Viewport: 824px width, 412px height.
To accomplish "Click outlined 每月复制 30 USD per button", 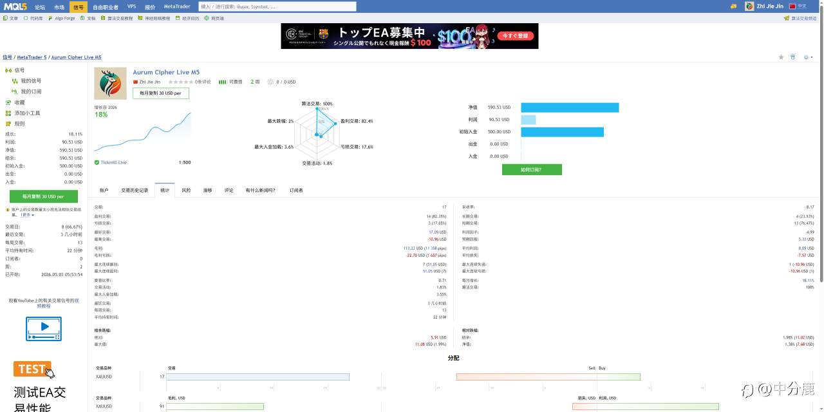I will point(161,93).
